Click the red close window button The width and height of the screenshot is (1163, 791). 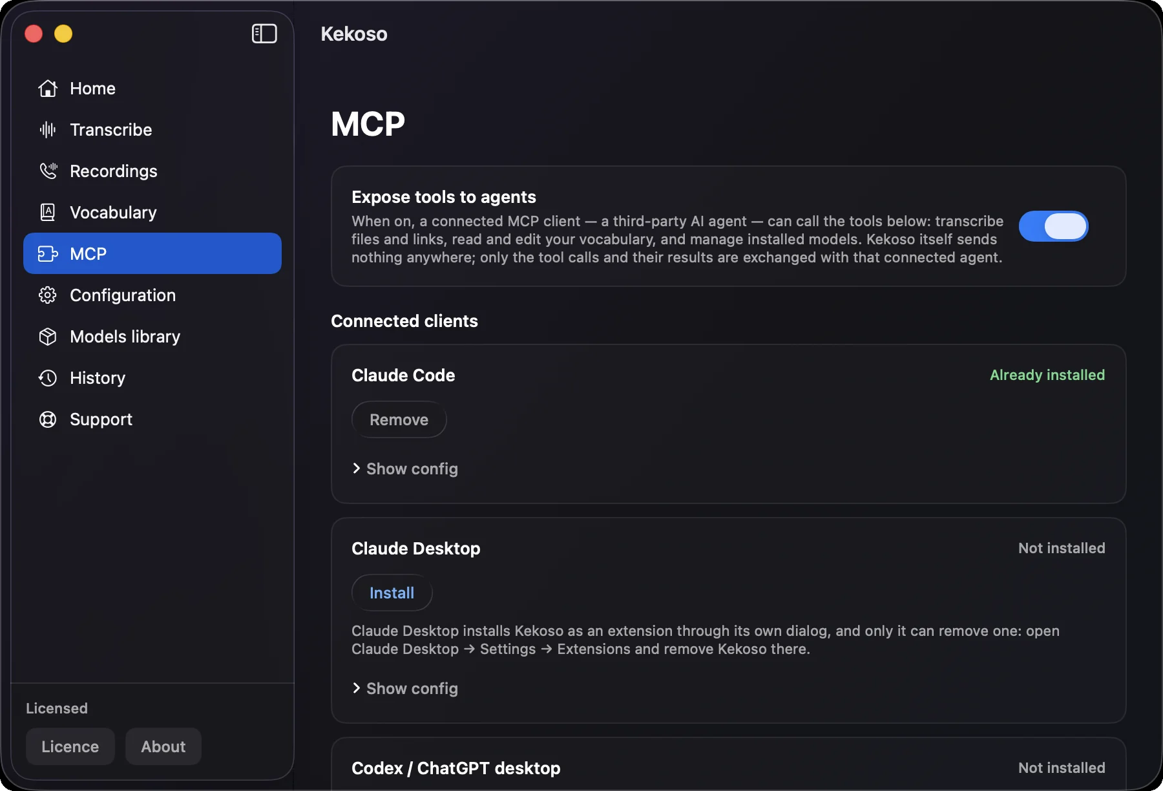[34, 34]
